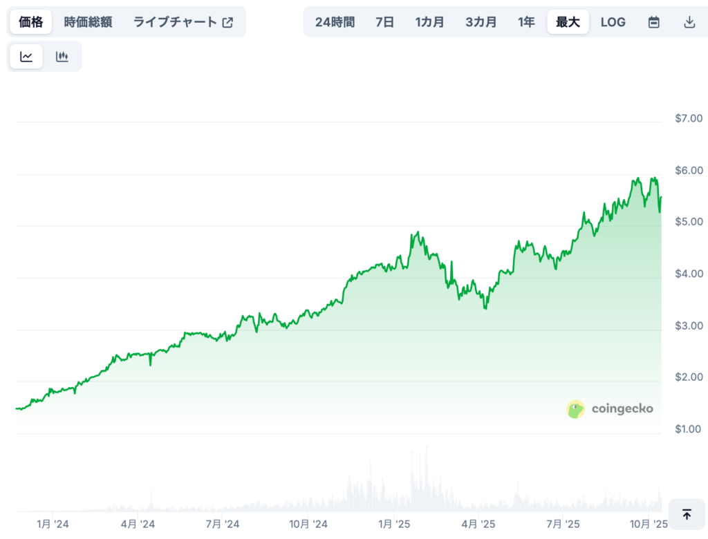Viewport: 708px width, 539px height.
Task: Click the 7月 '24 date axis label
Action: (222, 524)
